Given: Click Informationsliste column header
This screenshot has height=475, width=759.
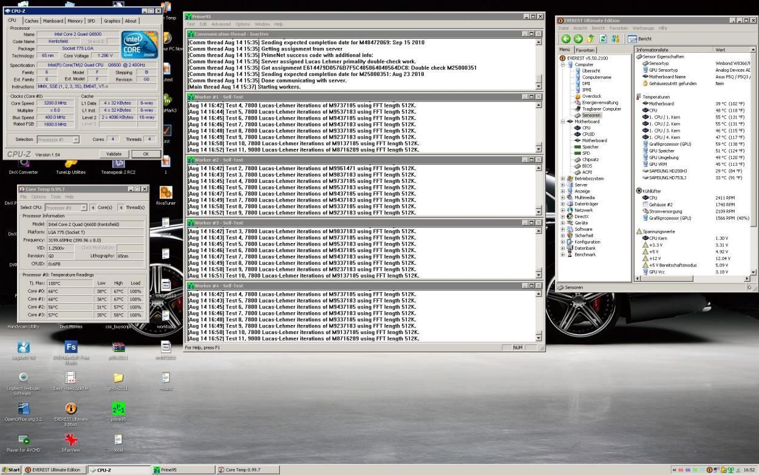Looking at the screenshot, I should pyautogui.click(x=673, y=50).
